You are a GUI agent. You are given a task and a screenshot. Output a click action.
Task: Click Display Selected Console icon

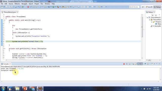148,64
